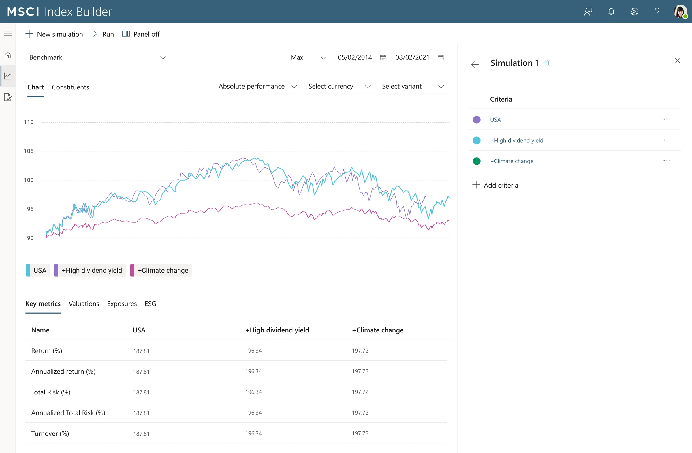The image size is (692, 453).
Task: Select the Key metrics tab
Action: point(43,304)
